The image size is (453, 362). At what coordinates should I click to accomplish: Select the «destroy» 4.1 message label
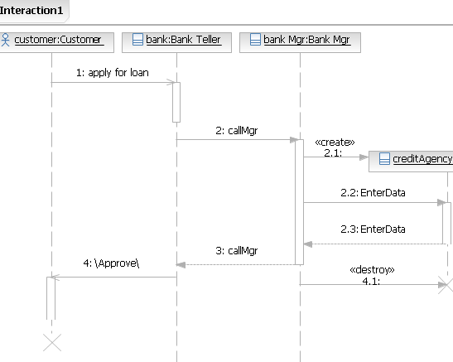372,275
